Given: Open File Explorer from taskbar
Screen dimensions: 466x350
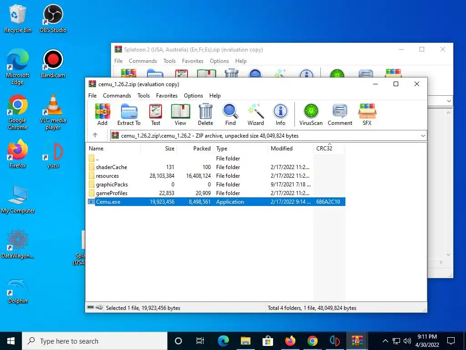Looking at the screenshot, I should 245,341.
